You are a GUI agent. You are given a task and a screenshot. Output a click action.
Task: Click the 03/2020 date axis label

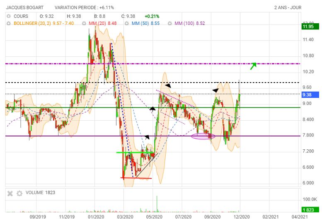tap(125, 217)
